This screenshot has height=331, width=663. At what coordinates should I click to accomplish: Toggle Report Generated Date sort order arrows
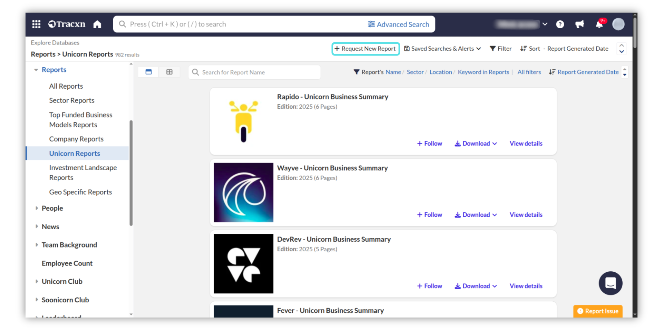[624, 72]
